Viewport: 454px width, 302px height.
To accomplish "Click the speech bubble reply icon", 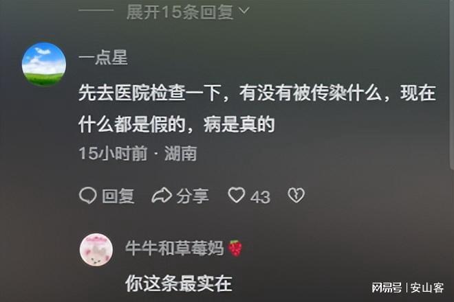I will [87, 196].
